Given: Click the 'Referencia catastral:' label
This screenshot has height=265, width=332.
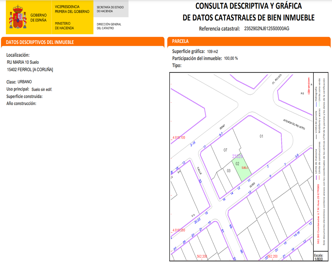Looking at the screenshot, I should (x=219, y=29).
